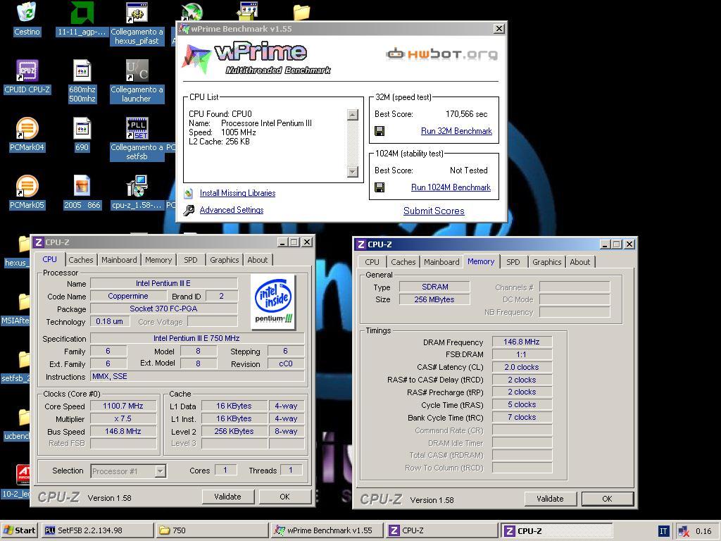Open the 750 folder taskbar item
Screen dimensions: 721x541
tap(211, 530)
